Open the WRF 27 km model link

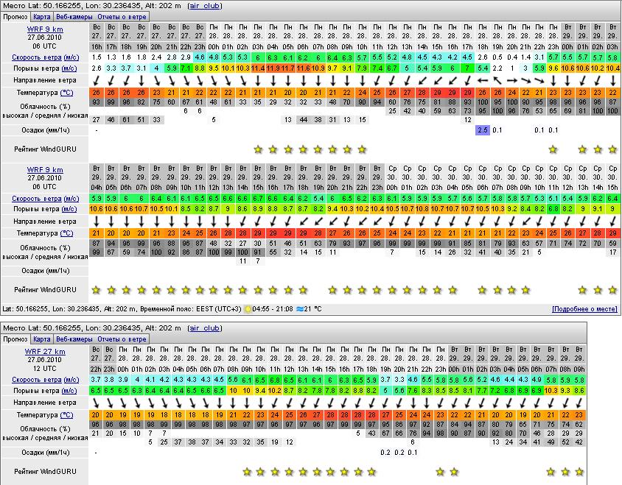pyautogui.click(x=45, y=352)
